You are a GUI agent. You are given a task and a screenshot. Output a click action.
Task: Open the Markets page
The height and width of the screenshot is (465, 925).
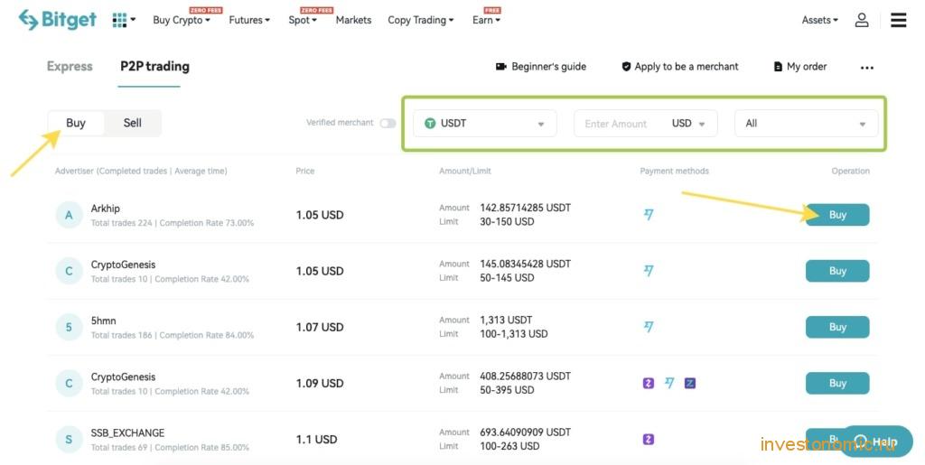tap(353, 20)
